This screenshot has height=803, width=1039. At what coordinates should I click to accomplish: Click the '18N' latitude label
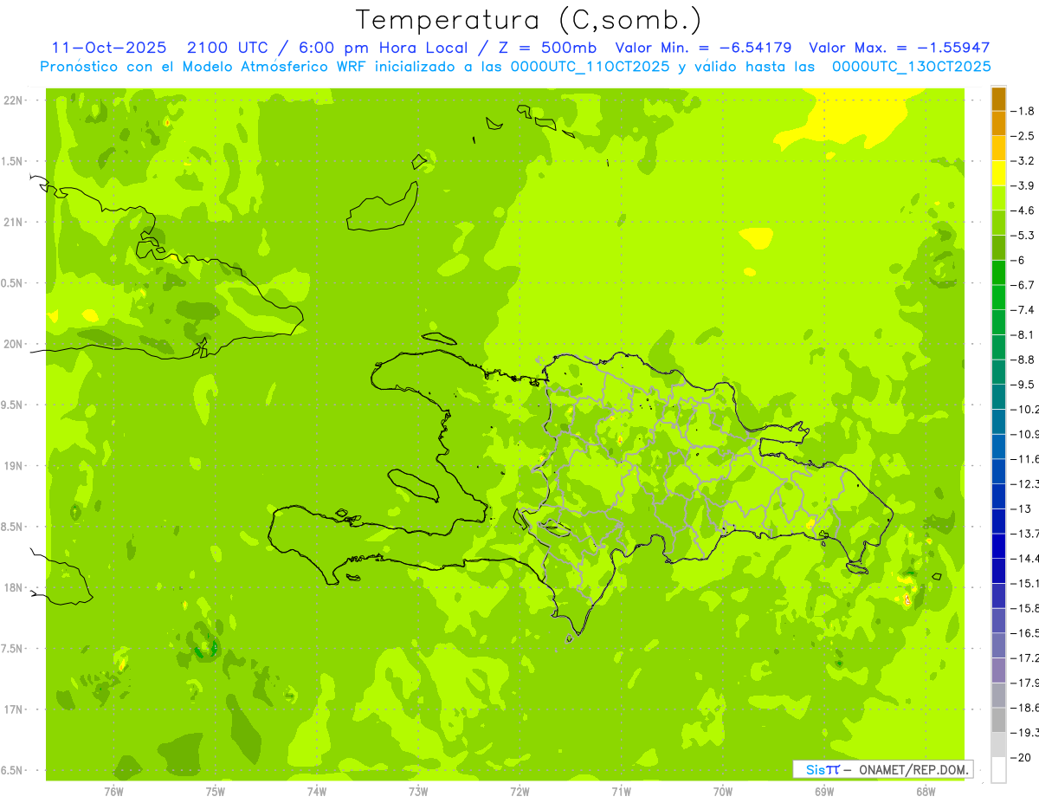(13, 587)
